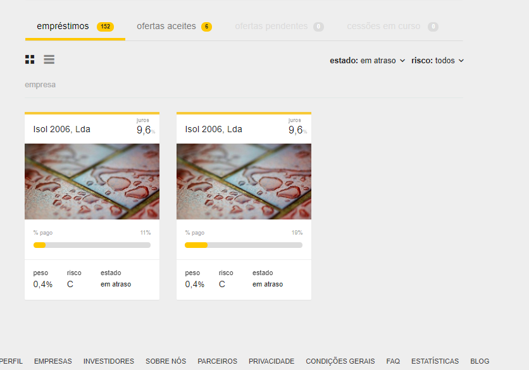Switch to grid view icon
The width and height of the screenshot is (529, 370).
30,59
